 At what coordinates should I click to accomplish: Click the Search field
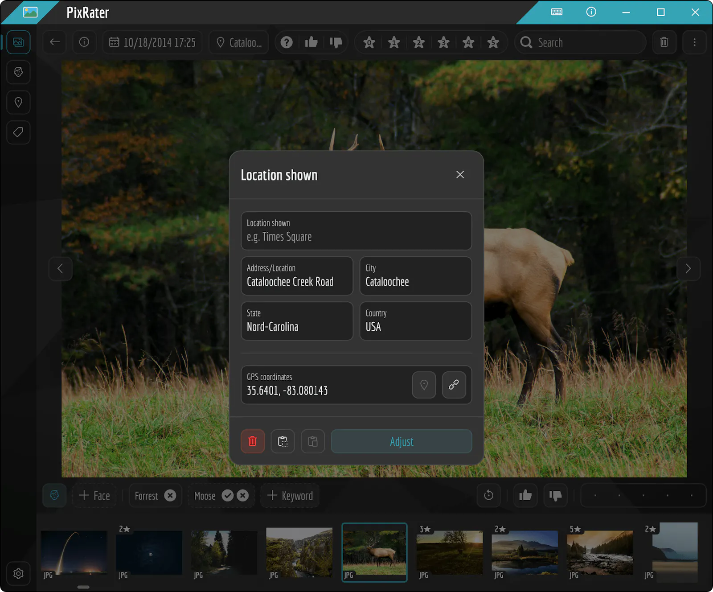coord(580,42)
